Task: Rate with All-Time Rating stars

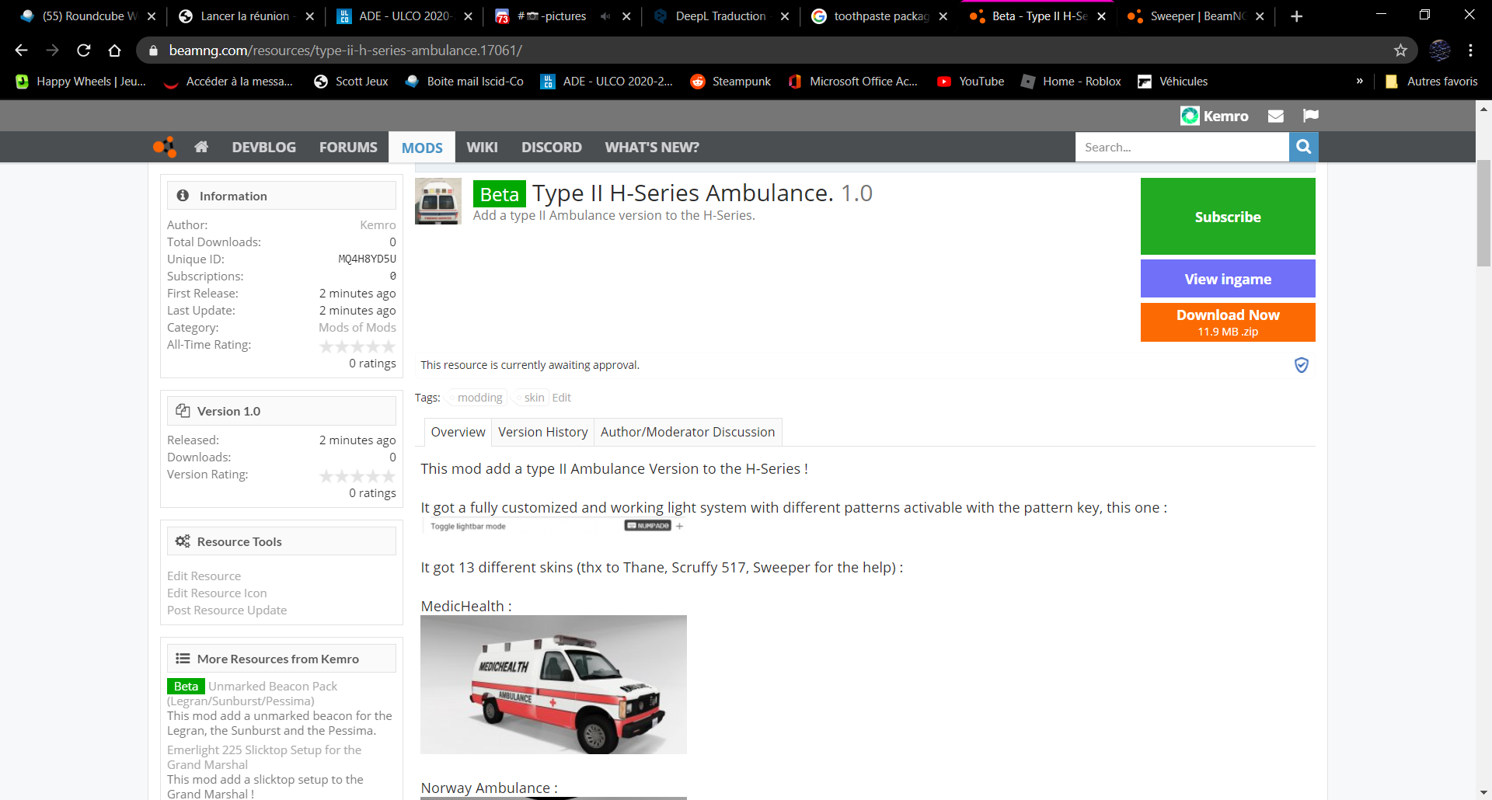Action: click(x=357, y=346)
